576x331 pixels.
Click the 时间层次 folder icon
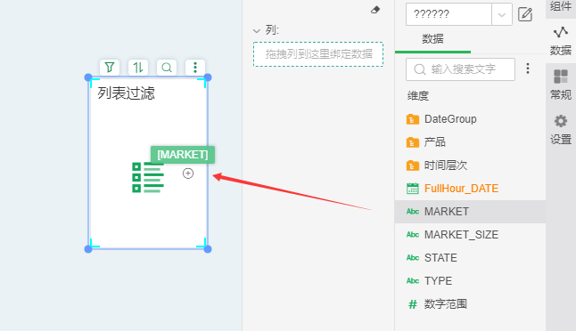point(413,165)
